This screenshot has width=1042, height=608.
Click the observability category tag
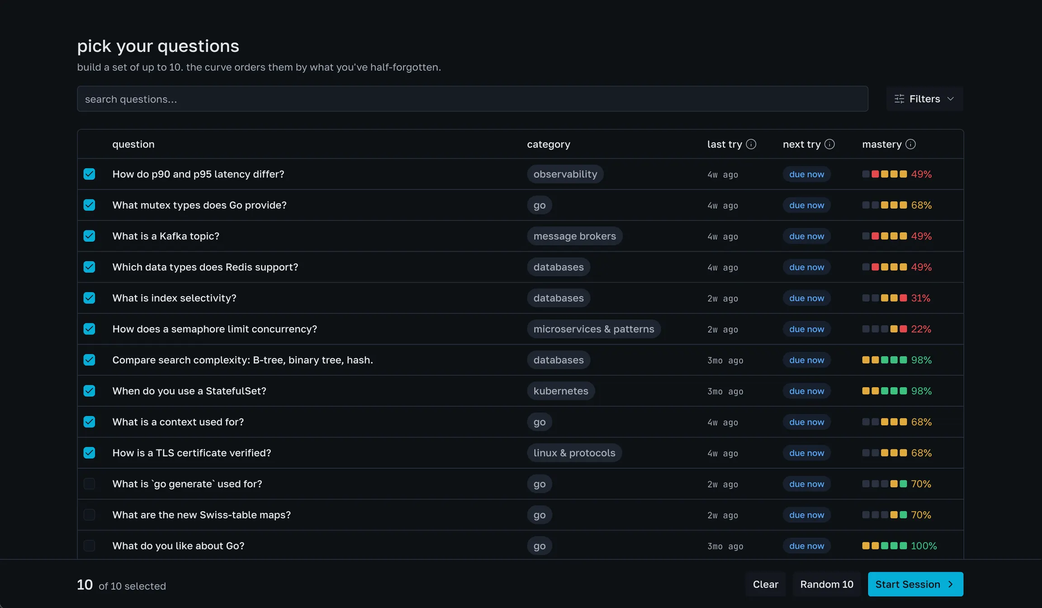pyautogui.click(x=565, y=174)
